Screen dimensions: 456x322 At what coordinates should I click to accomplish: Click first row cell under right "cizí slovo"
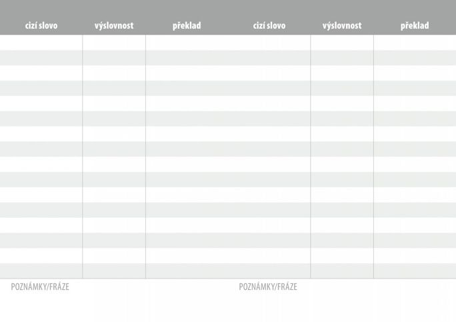pyautogui.click(x=269, y=42)
